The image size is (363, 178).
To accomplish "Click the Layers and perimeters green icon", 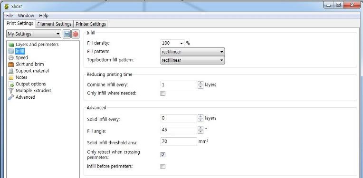I will (11, 45).
